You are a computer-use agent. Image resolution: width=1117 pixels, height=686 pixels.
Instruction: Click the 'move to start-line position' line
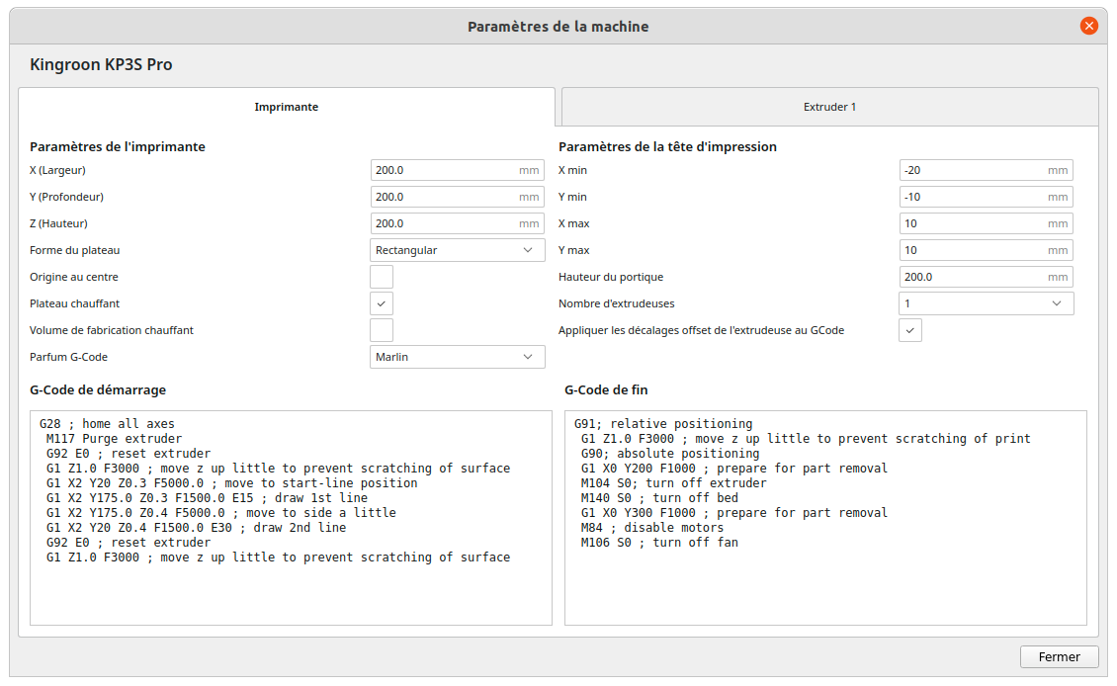[x=231, y=483]
